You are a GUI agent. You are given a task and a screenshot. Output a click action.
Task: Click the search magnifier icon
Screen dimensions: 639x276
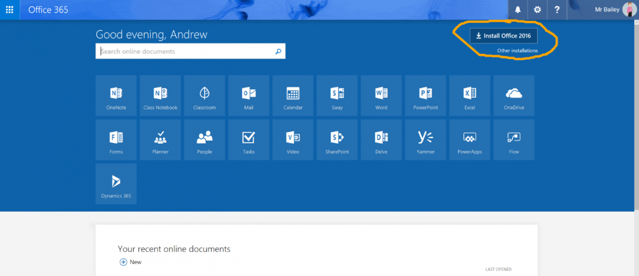(278, 51)
